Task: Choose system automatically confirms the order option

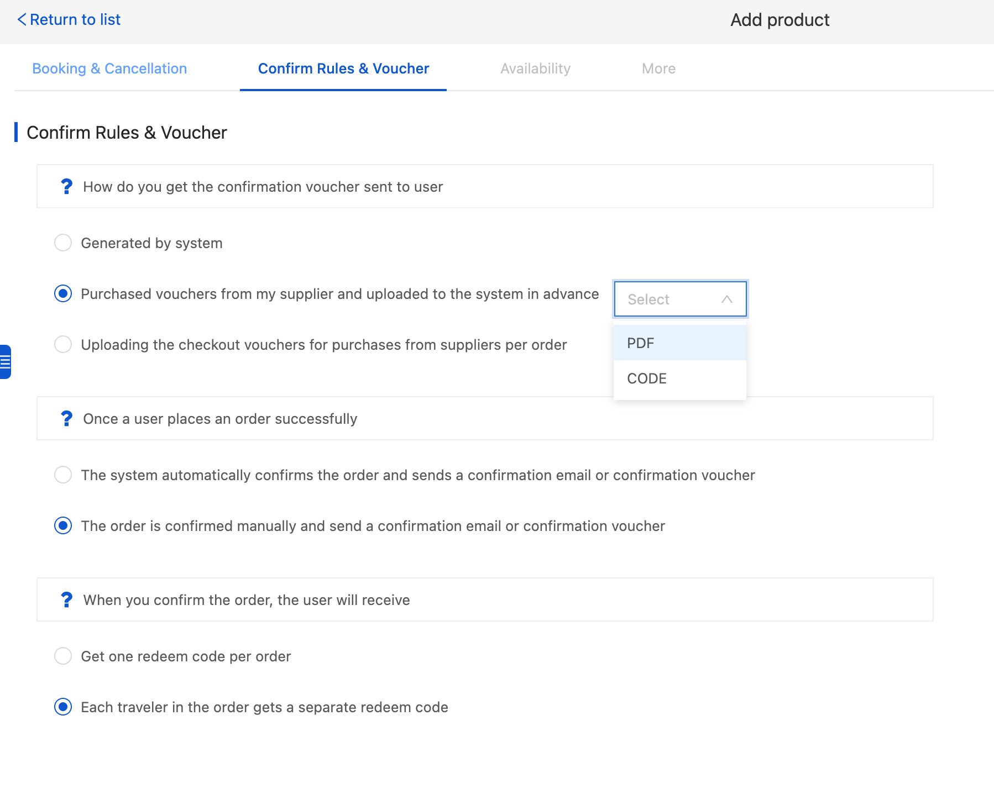Action: 63,475
